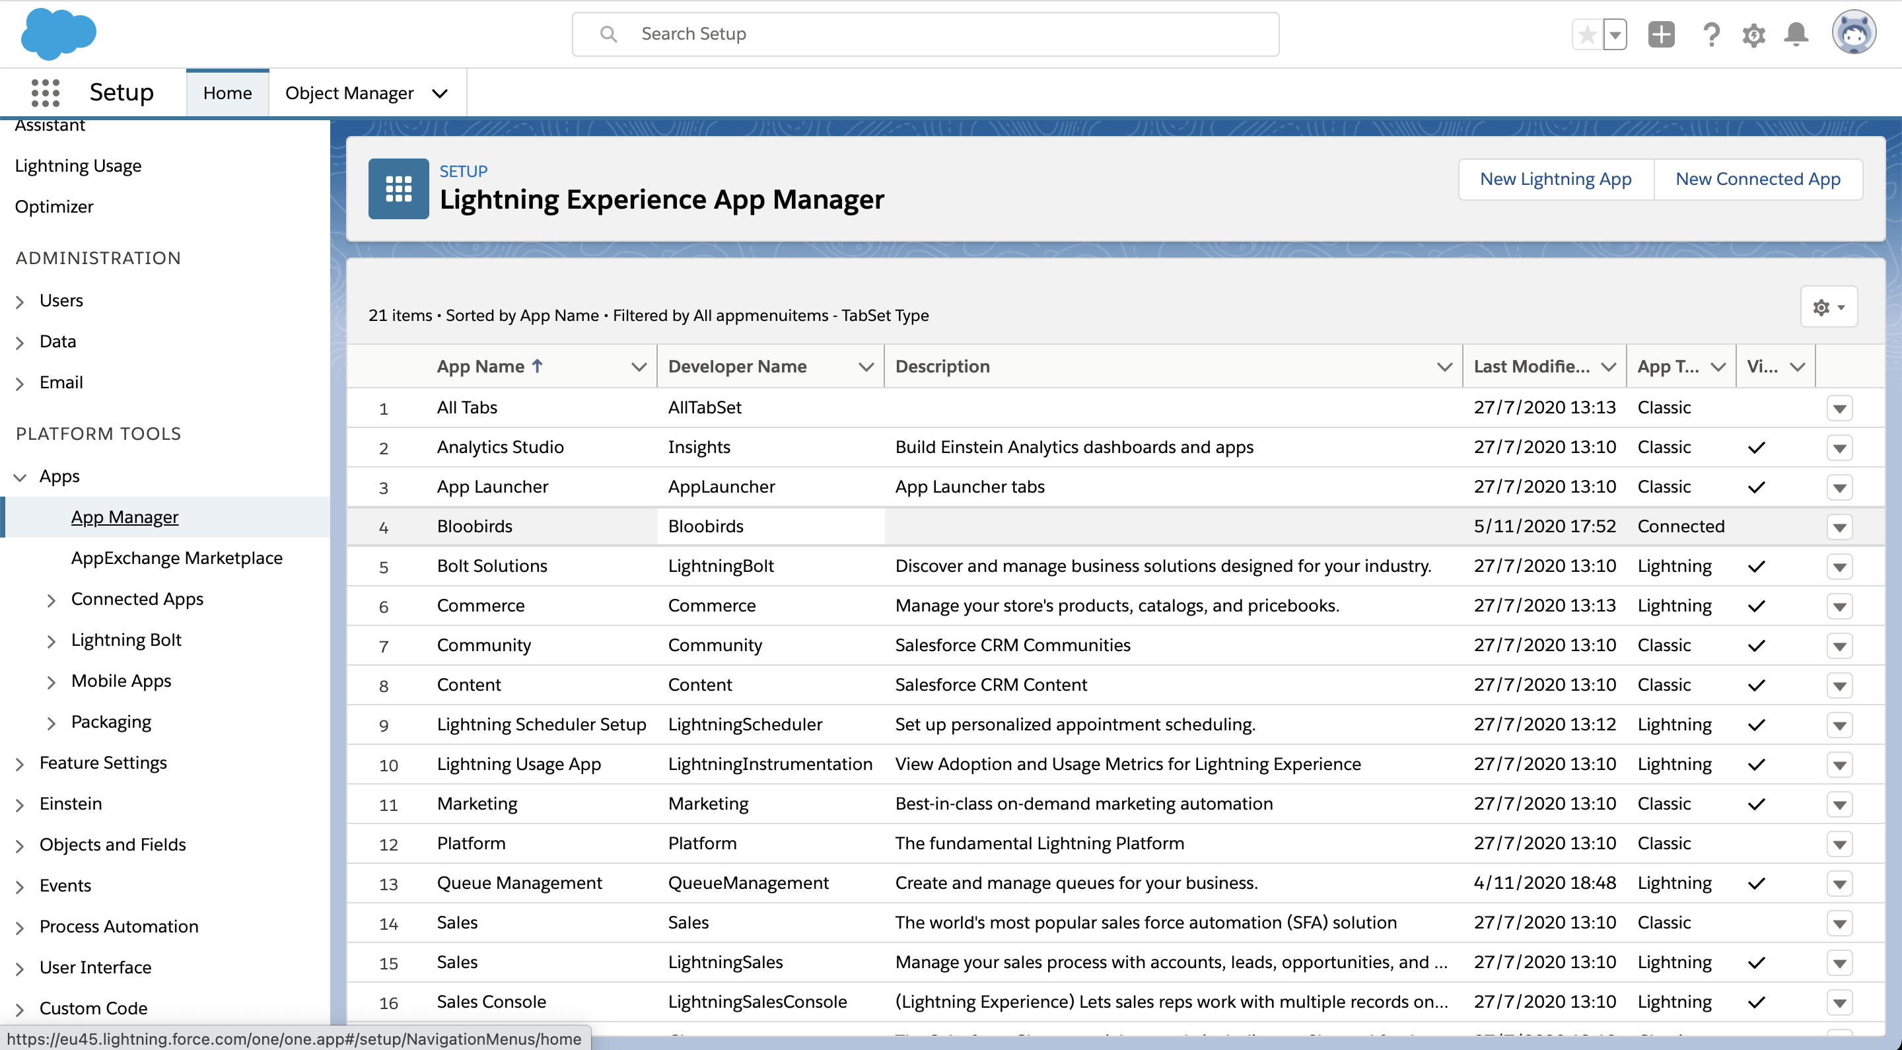Open row actions for Marketing
This screenshot has height=1050, width=1902.
1839,805
